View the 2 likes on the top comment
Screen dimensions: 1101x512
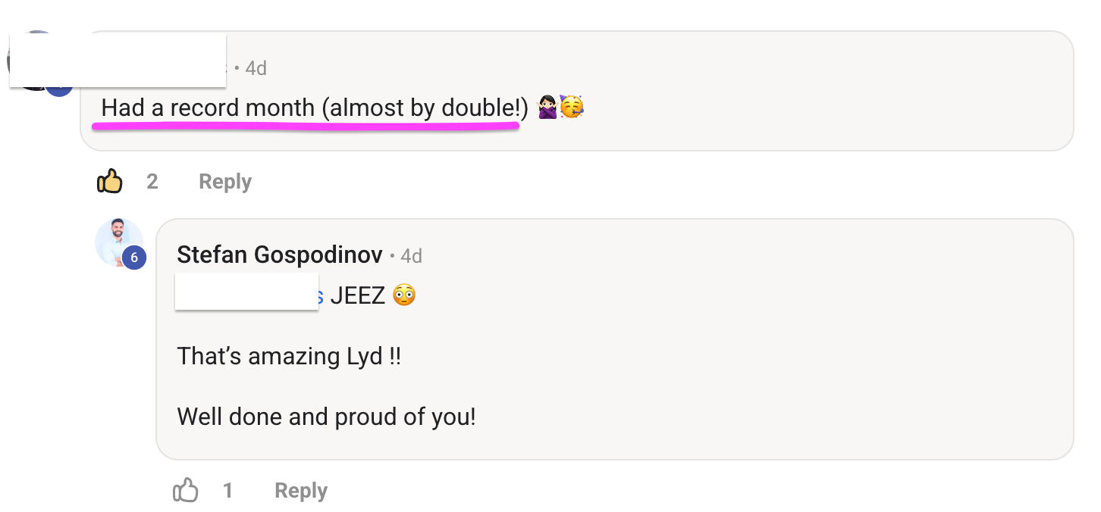pos(152,182)
